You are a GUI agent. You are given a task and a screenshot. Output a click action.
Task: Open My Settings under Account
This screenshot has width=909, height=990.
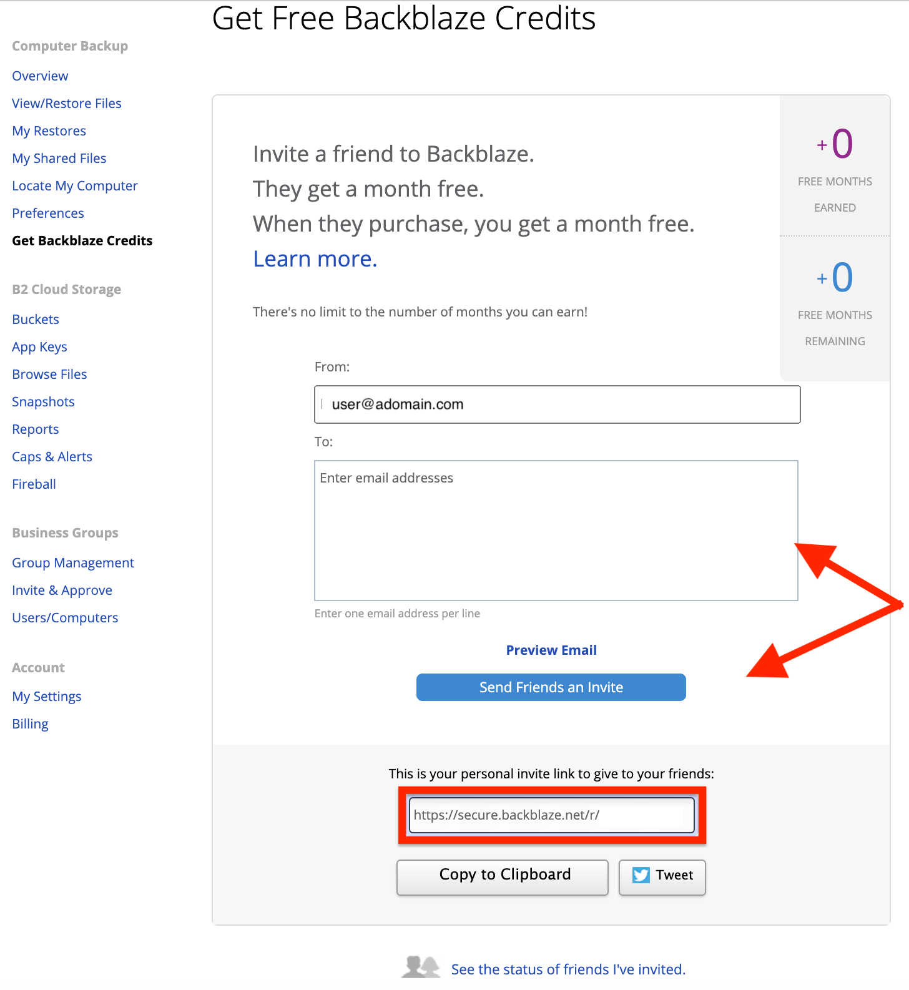click(47, 697)
